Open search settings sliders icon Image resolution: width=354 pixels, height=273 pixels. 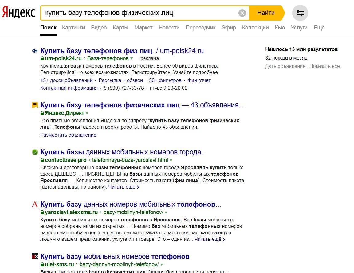(300, 13)
